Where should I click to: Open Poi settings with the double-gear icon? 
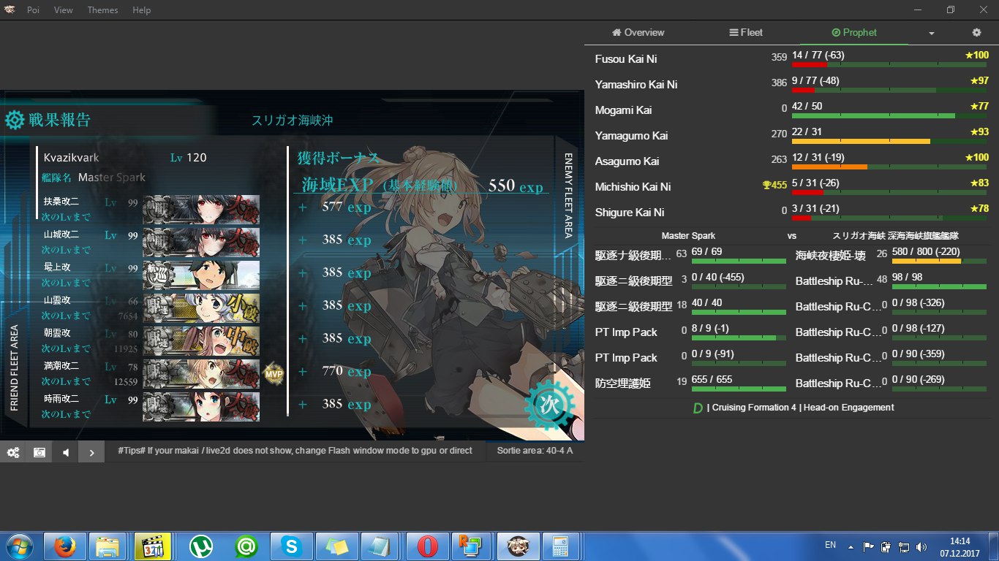tap(13, 452)
